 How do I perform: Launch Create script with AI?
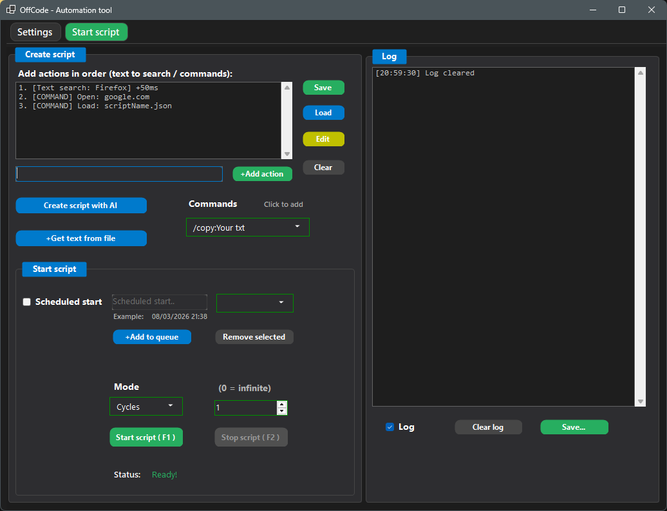coord(81,205)
